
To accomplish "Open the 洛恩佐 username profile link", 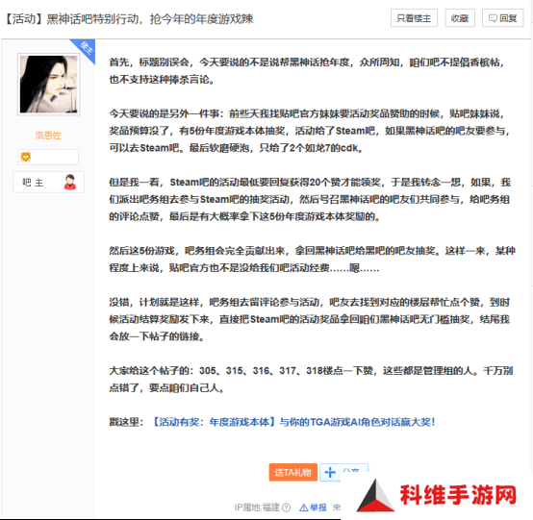I will click(48, 136).
